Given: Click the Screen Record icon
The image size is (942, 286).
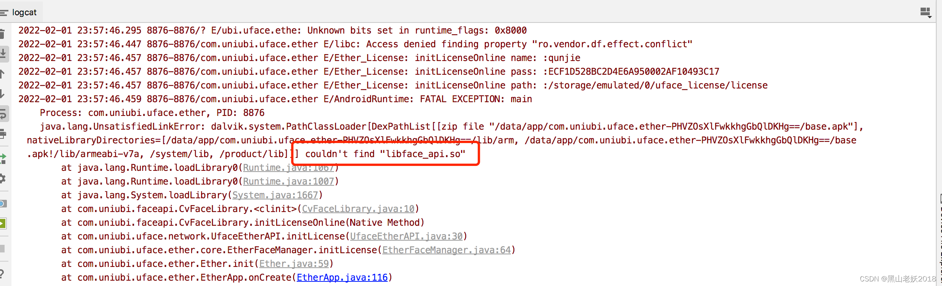Looking at the screenshot, I should [x=3, y=223].
